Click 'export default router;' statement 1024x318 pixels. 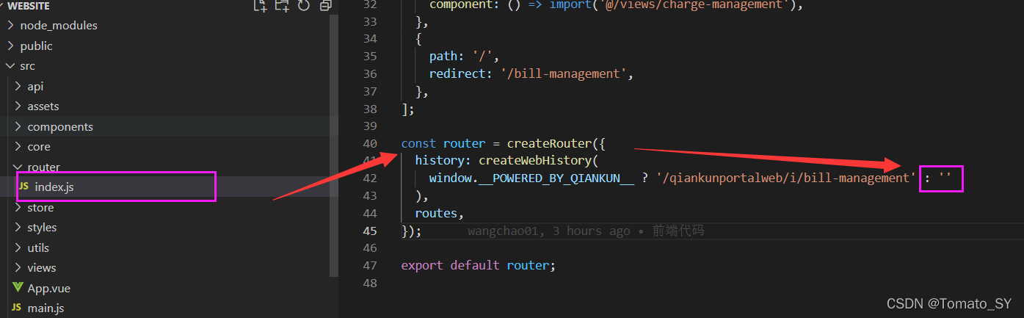[479, 266]
